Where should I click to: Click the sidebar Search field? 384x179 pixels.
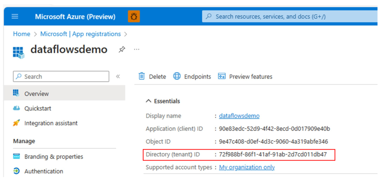pos(61,77)
